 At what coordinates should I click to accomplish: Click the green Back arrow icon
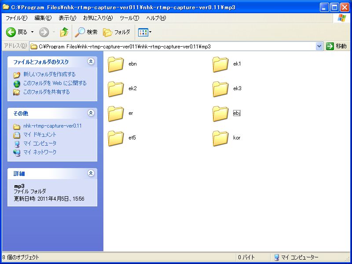coord(11,32)
